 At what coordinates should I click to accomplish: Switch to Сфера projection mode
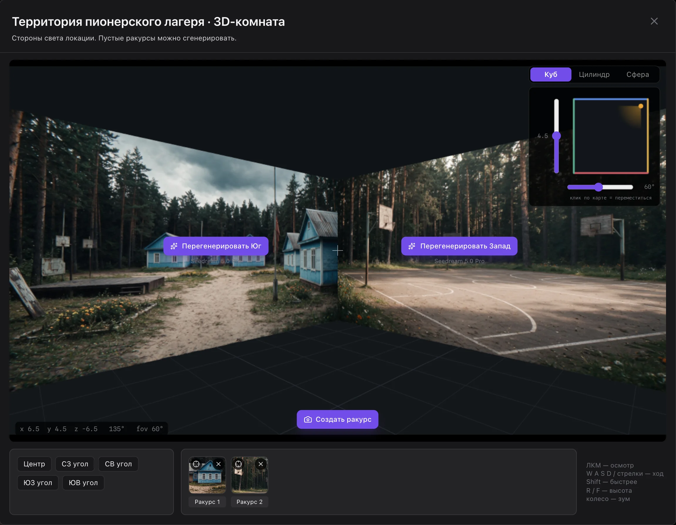tap(638, 74)
